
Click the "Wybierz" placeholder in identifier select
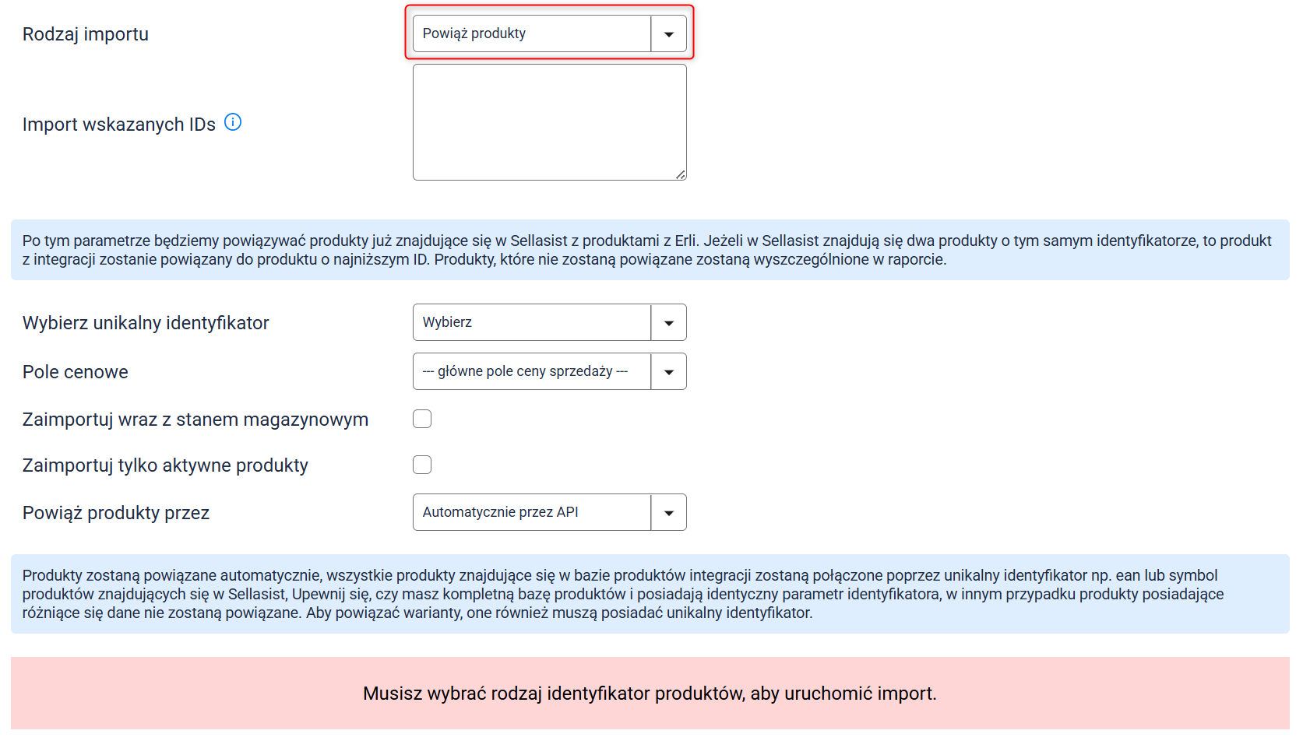(x=448, y=322)
